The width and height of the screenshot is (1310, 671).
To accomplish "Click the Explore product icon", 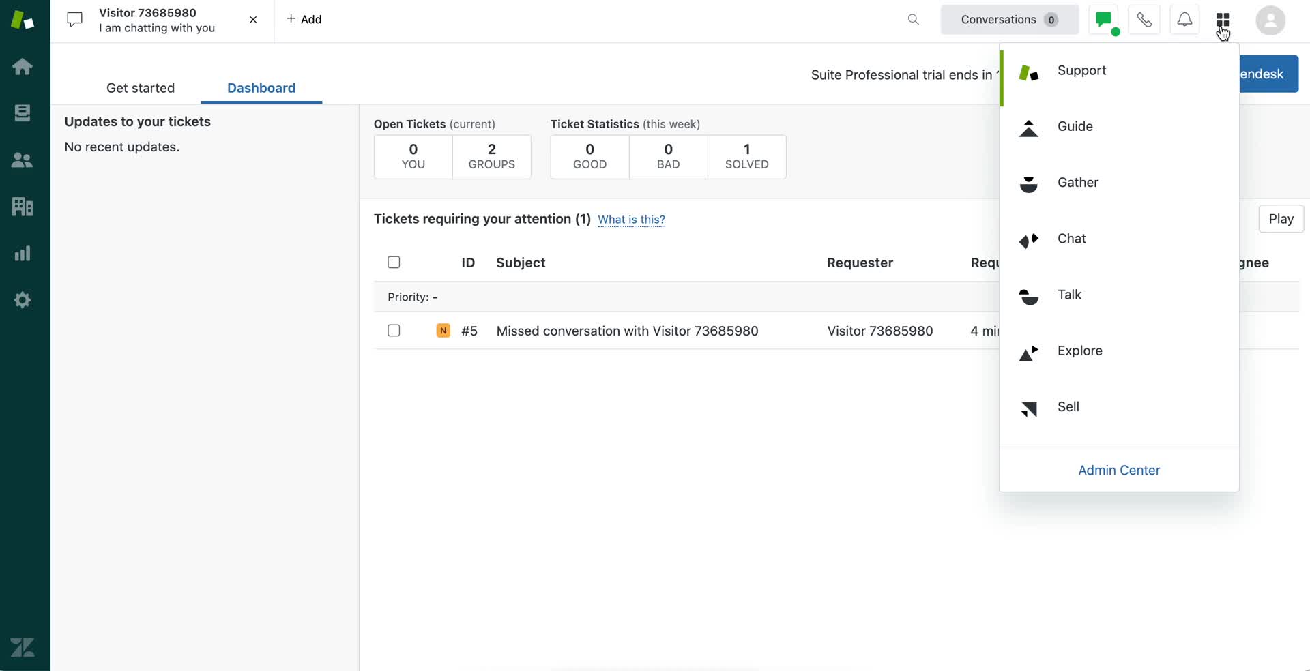I will tap(1029, 352).
